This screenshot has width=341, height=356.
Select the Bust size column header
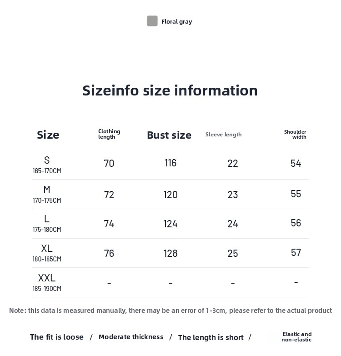pyautogui.click(x=169, y=135)
